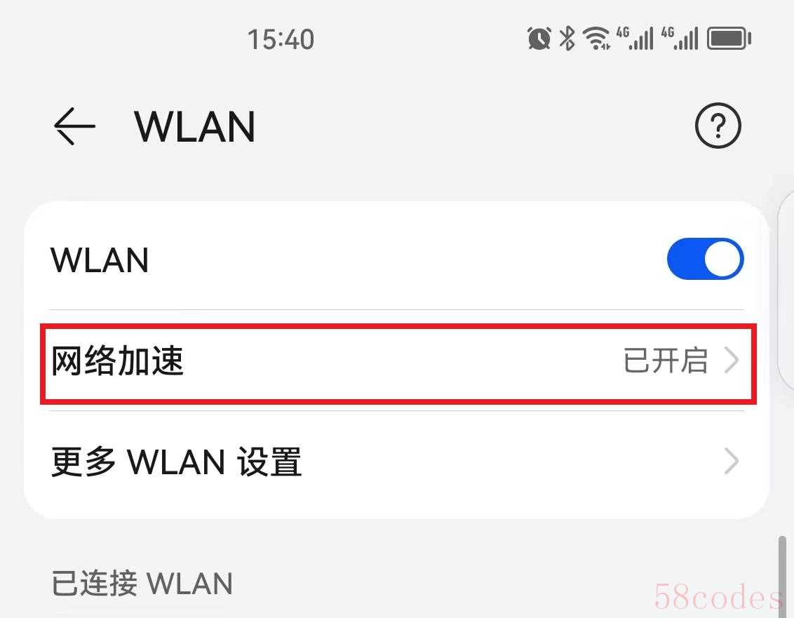Tap the 15:40 clock in status bar
Image resolution: width=794 pixels, height=618 pixels.
[281, 39]
